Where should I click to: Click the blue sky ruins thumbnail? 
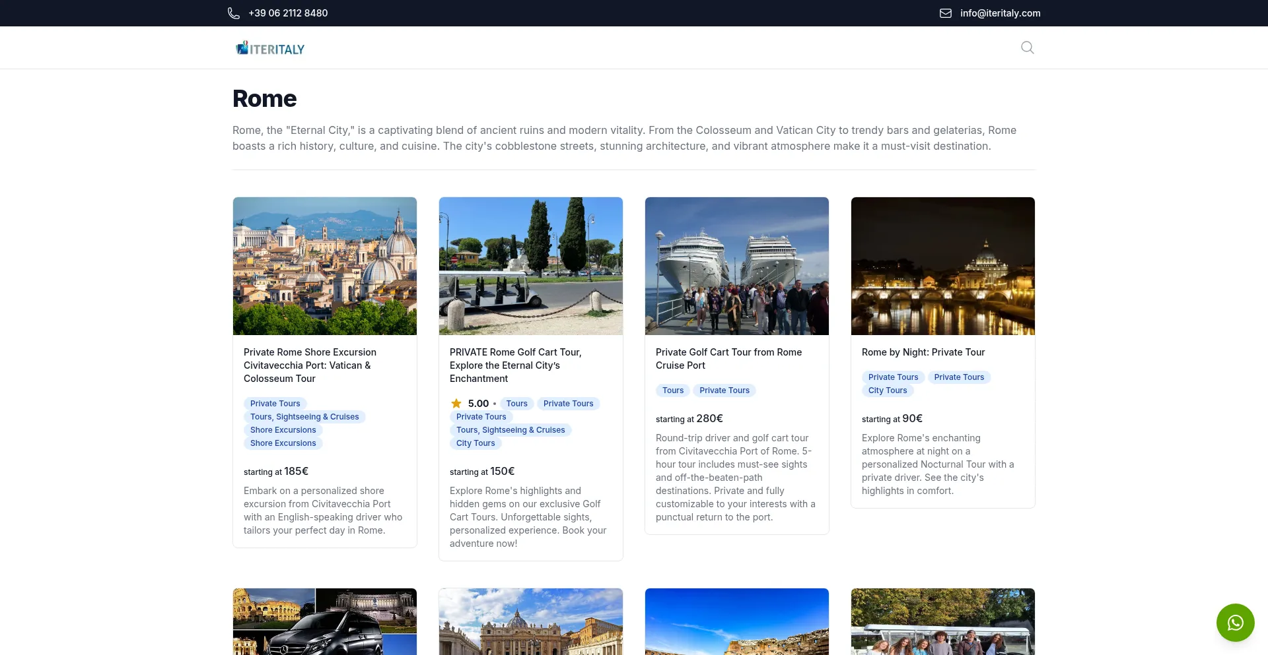737,621
